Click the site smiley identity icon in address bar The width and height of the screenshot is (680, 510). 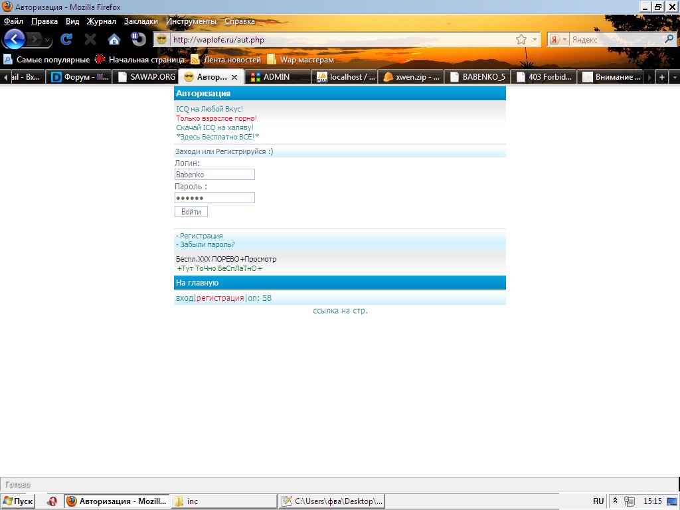(162, 39)
